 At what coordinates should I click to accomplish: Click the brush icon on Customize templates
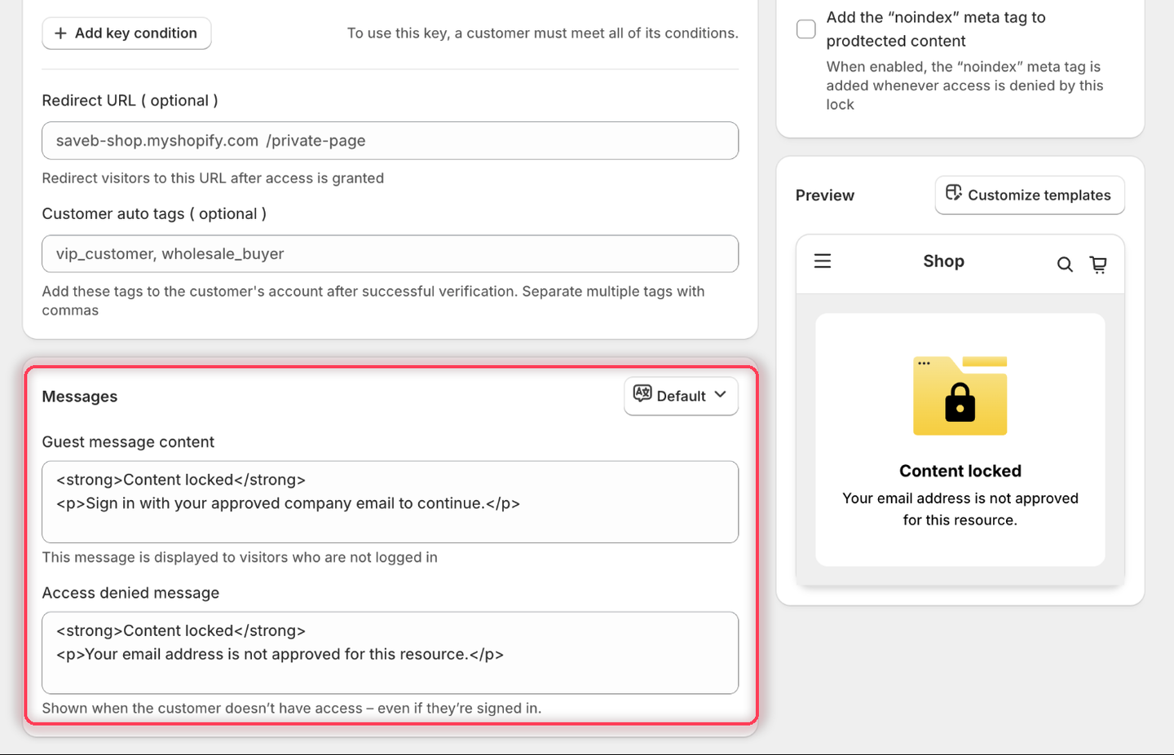click(x=954, y=193)
